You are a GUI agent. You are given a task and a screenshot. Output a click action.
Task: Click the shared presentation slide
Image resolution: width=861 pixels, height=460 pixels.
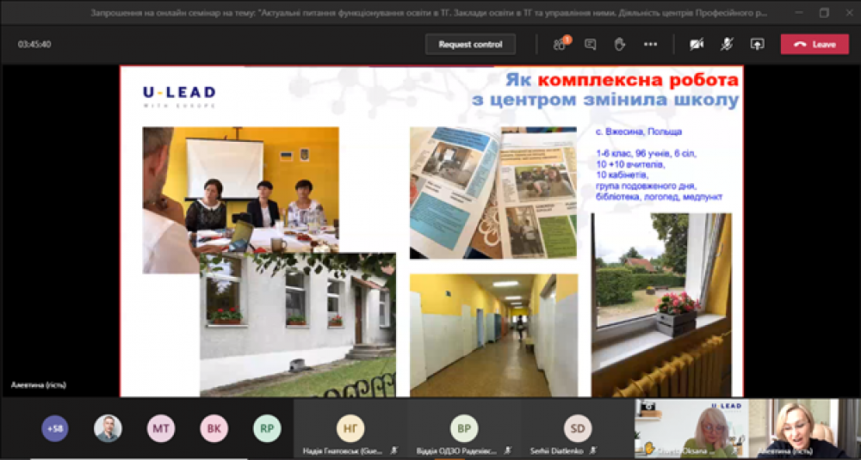(430, 230)
